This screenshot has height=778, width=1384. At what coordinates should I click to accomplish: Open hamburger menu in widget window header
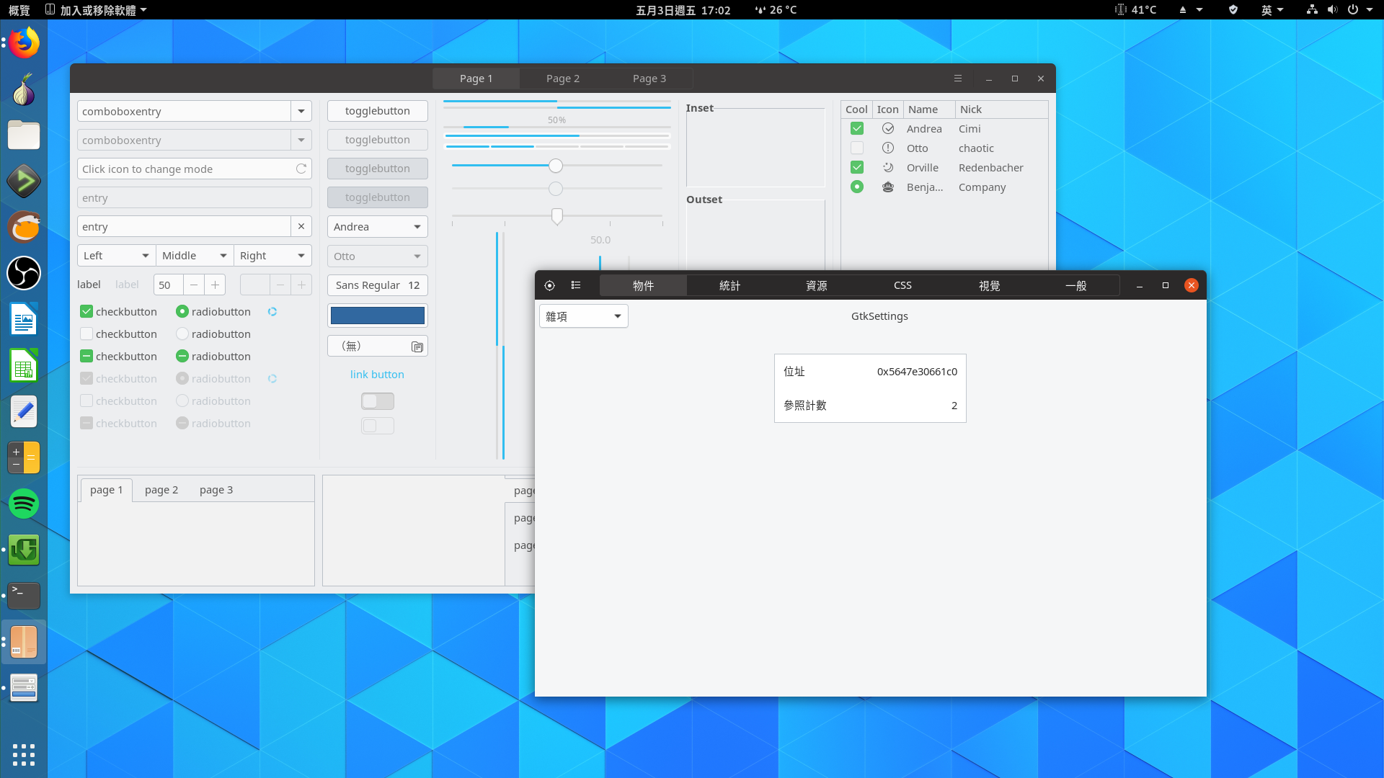[958, 79]
